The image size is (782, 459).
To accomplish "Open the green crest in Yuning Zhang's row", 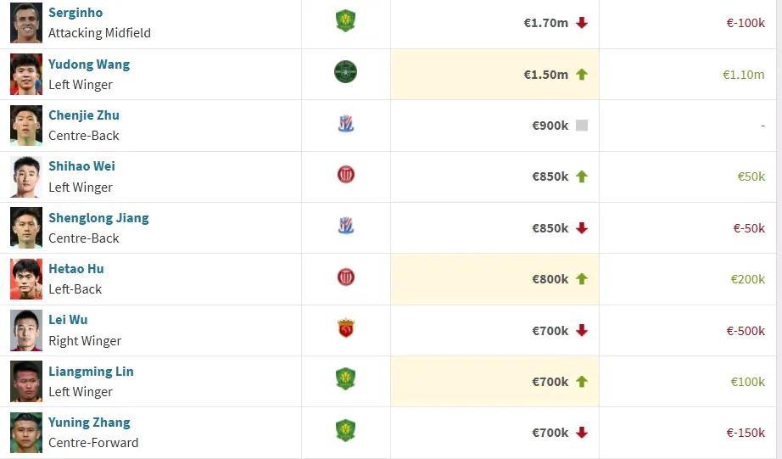I will coord(345,430).
